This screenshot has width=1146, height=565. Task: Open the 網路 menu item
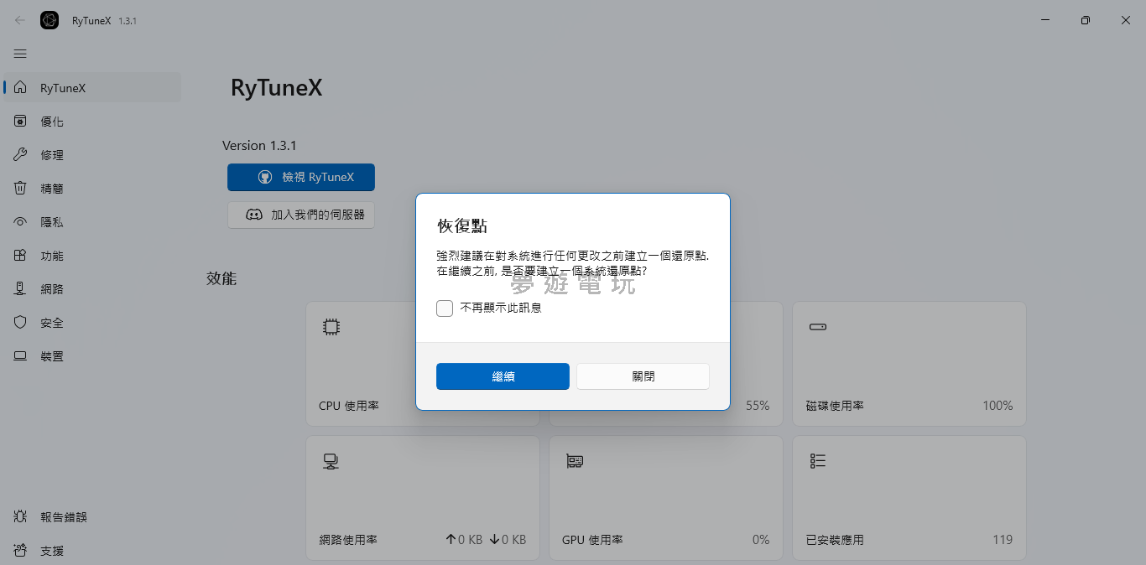tap(92, 289)
